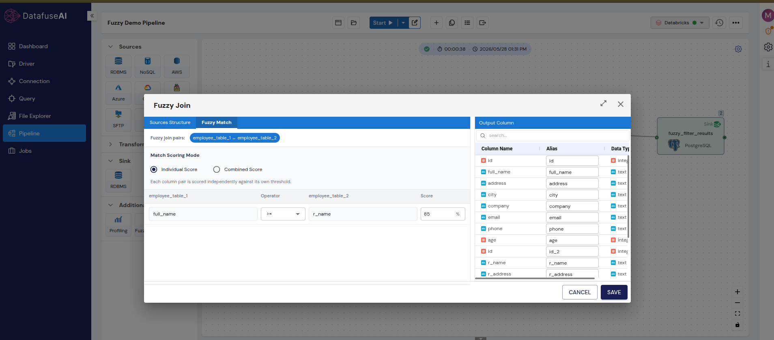Click the DatafuseAI logo
This screenshot has width=774, height=340.
(35, 16)
